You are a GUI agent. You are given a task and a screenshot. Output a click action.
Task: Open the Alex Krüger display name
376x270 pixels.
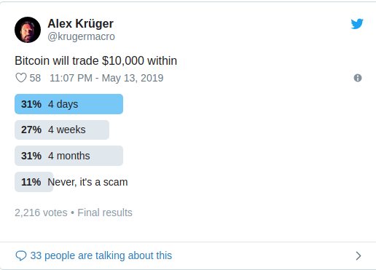80,24
